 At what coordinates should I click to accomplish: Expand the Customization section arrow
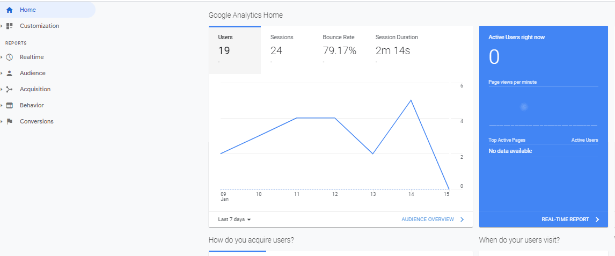(2, 26)
